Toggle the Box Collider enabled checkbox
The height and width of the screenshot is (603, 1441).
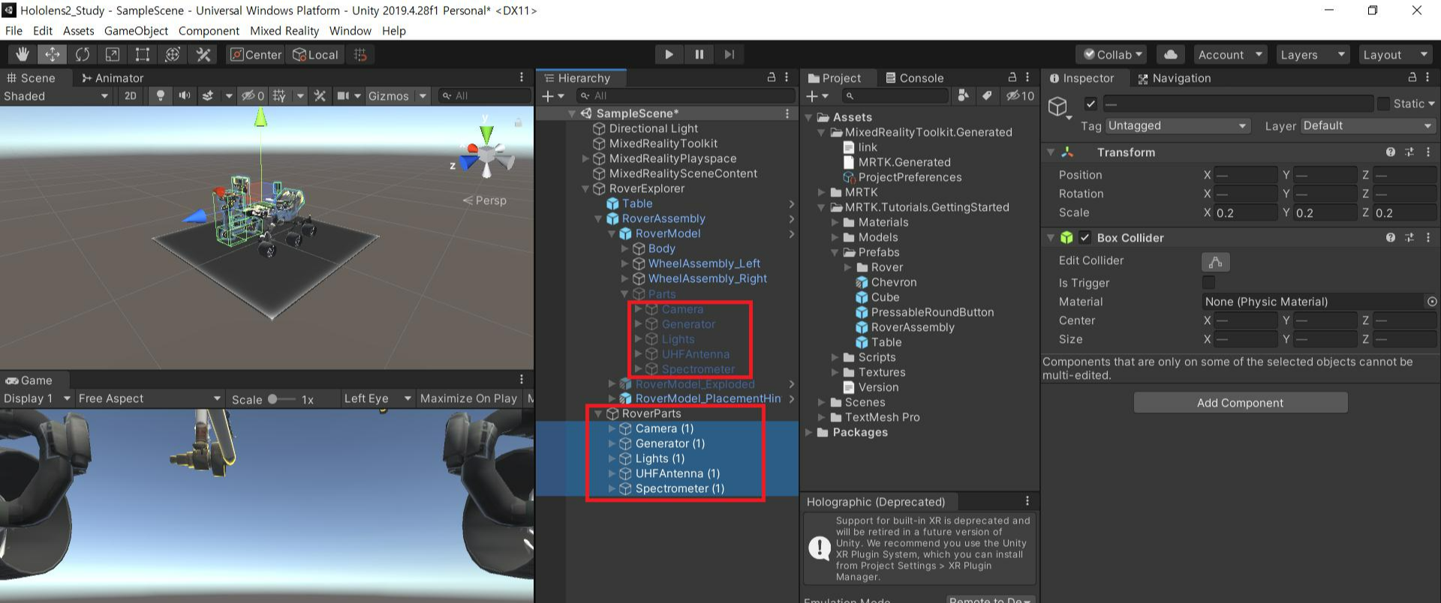[x=1085, y=238]
